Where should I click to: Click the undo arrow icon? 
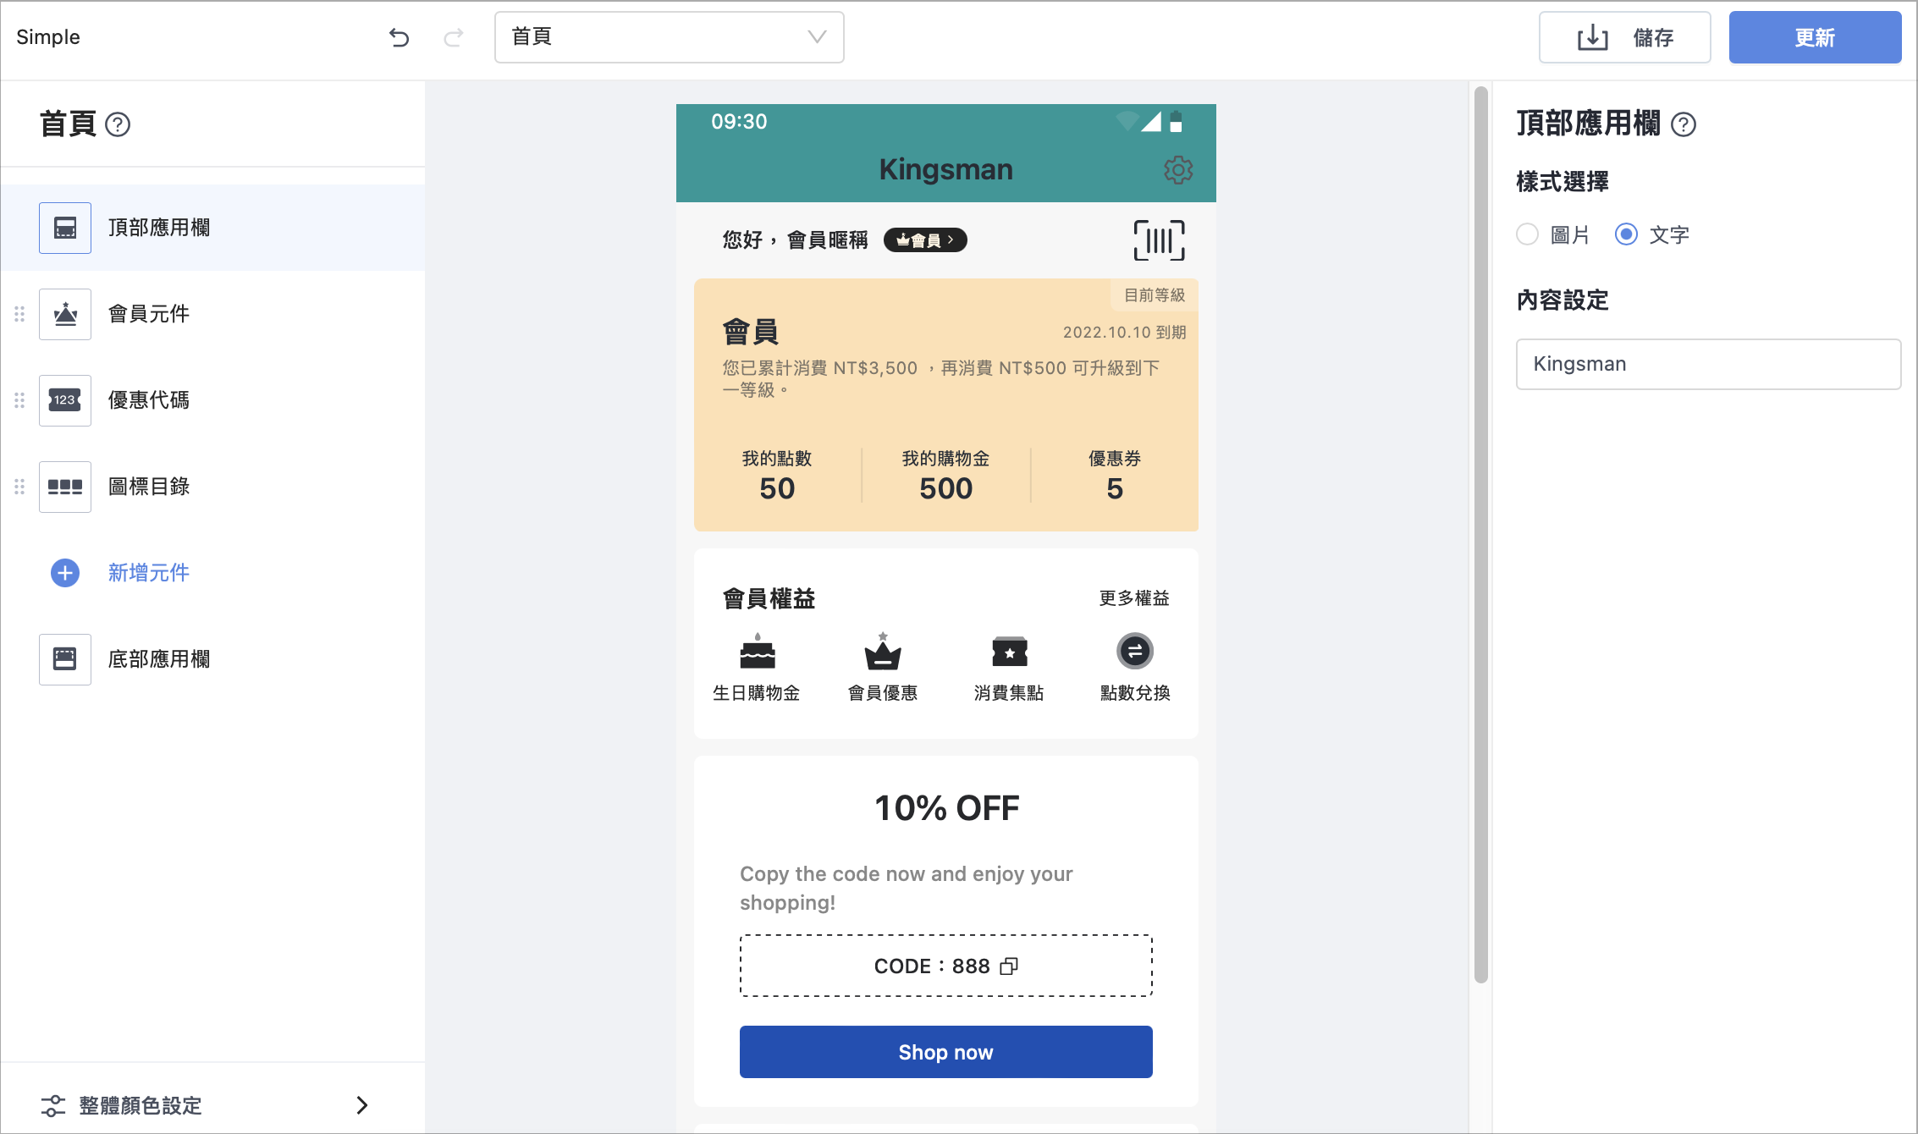(x=399, y=37)
